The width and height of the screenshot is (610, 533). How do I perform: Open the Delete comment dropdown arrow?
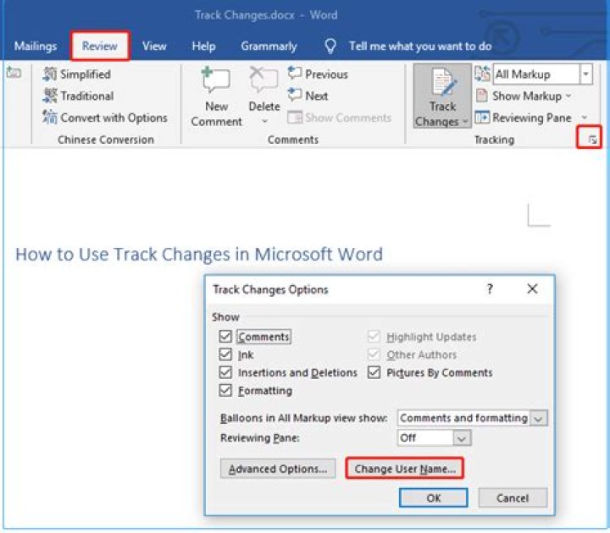click(x=264, y=121)
